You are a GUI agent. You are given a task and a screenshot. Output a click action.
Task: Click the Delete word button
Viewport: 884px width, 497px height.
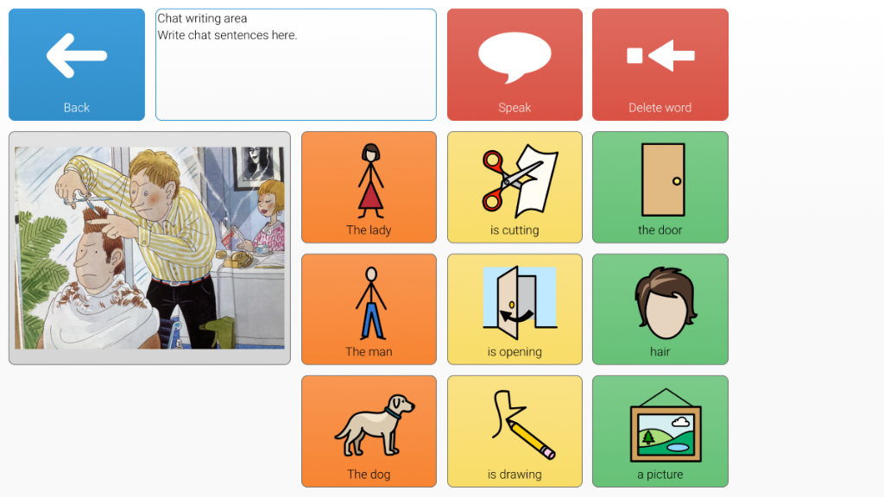(x=660, y=64)
